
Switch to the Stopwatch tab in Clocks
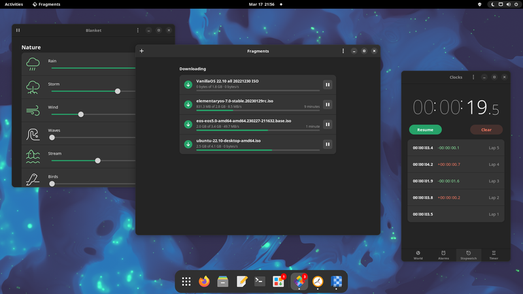[469, 255]
